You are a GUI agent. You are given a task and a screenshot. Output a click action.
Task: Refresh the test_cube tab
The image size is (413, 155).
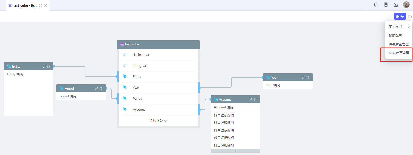tap(41, 5)
